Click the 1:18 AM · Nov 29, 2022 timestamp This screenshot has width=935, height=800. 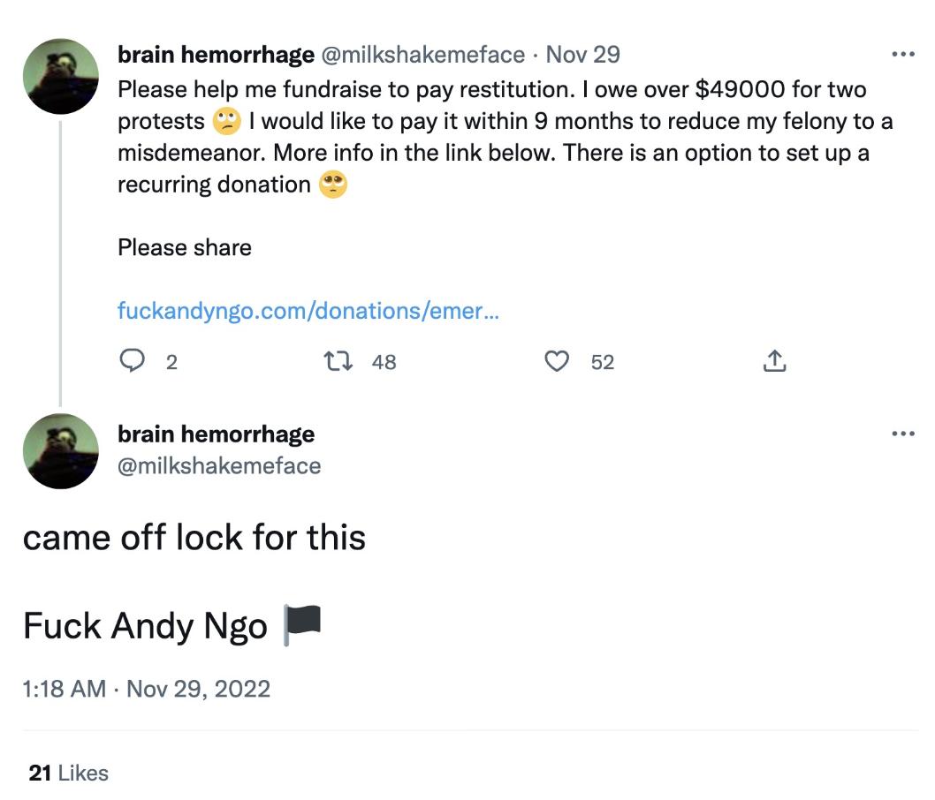point(146,690)
